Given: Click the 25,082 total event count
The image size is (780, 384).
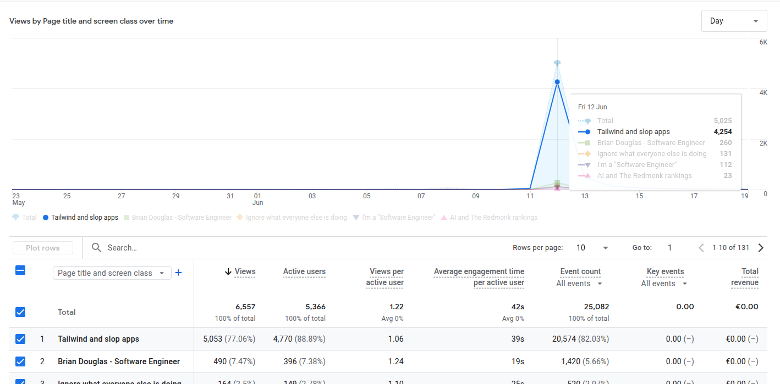Looking at the screenshot, I should tap(597, 307).
